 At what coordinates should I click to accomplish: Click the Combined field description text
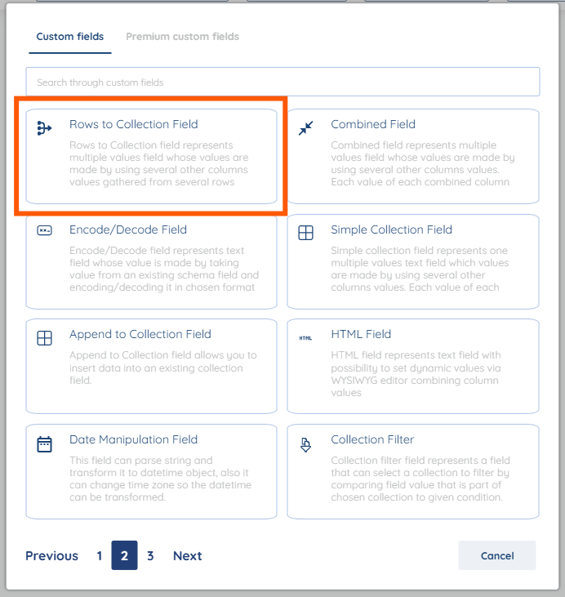(x=423, y=163)
